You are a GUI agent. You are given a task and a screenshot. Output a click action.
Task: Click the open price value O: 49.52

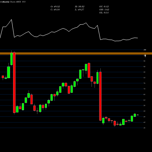tap(55, 7)
